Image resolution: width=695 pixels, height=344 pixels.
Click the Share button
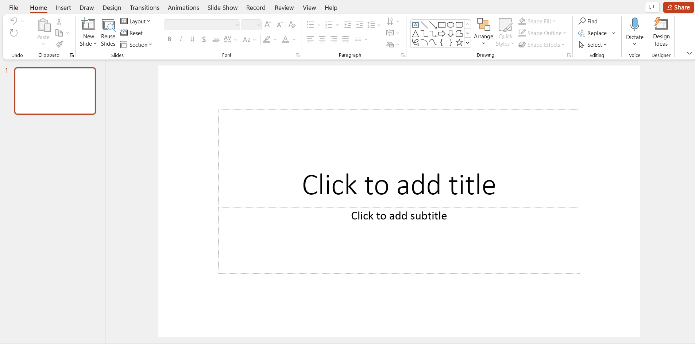[678, 7]
